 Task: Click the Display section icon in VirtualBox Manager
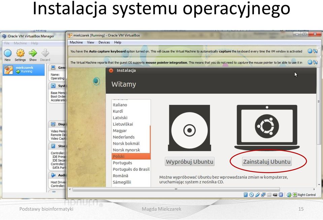(x=53, y=124)
